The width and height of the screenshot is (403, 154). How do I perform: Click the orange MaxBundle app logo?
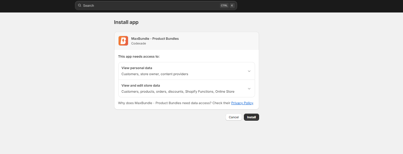point(123,41)
